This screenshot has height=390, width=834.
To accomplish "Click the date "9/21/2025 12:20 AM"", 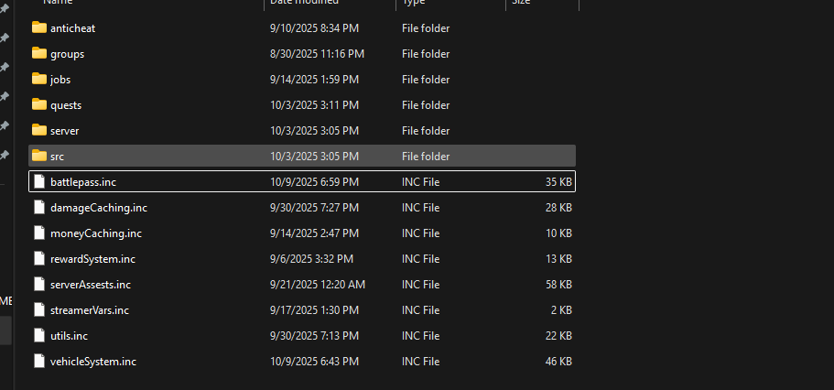I will point(318,285).
